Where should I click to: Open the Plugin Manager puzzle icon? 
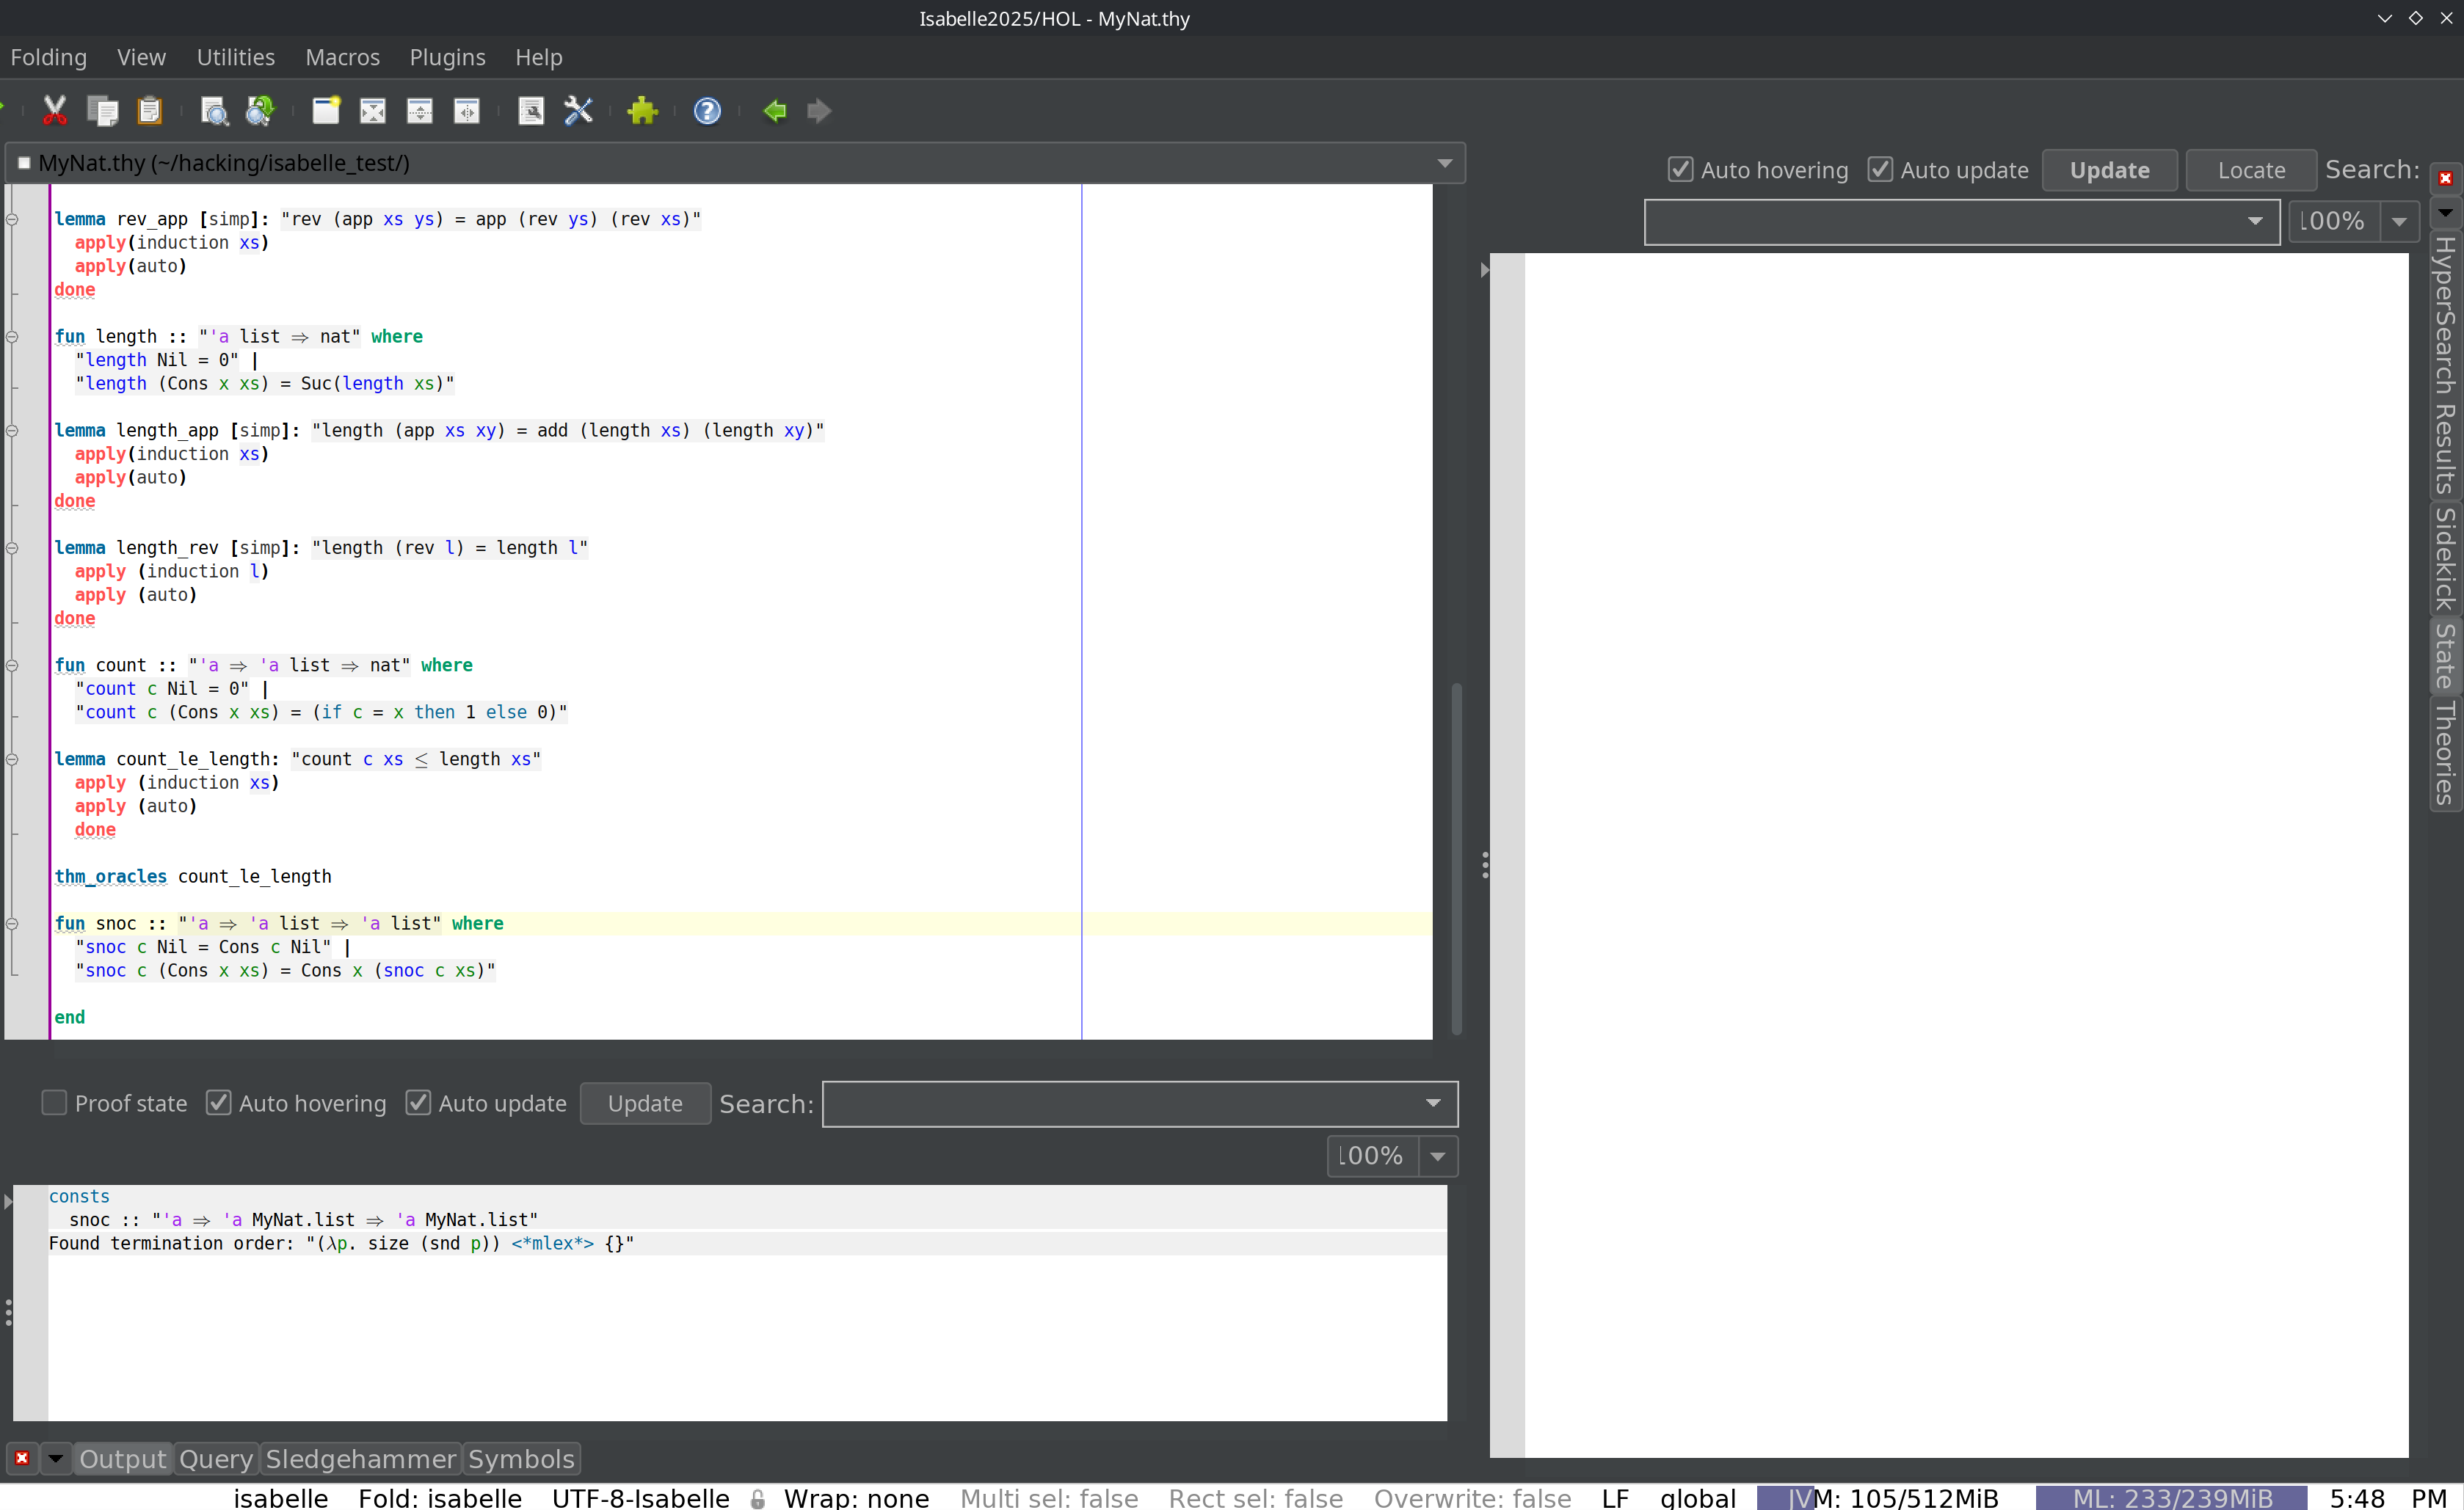pos(642,111)
